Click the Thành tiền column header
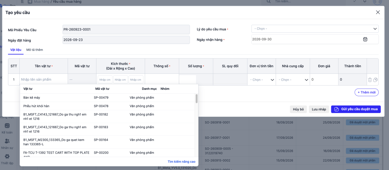The image size is (389, 170). pos(353,66)
